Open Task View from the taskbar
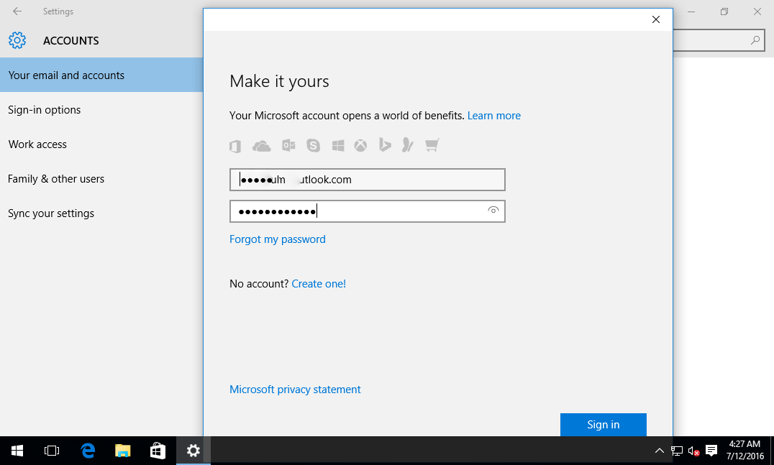774x465 pixels. click(52, 451)
